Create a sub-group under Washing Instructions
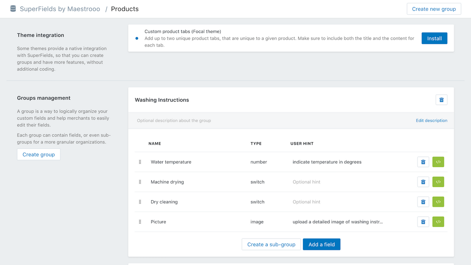471x265 pixels. click(271, 244)
